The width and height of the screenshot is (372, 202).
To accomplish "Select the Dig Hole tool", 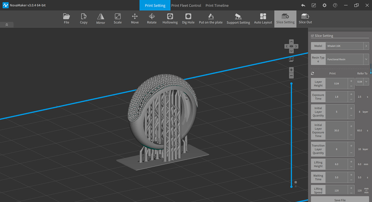I will [x=188, y=19].
